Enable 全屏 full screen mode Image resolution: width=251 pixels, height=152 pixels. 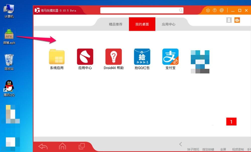point(222,149)
